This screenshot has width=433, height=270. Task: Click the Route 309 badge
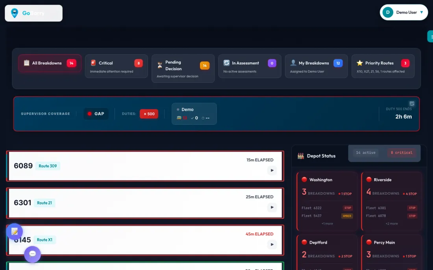(x=48, y=166)
